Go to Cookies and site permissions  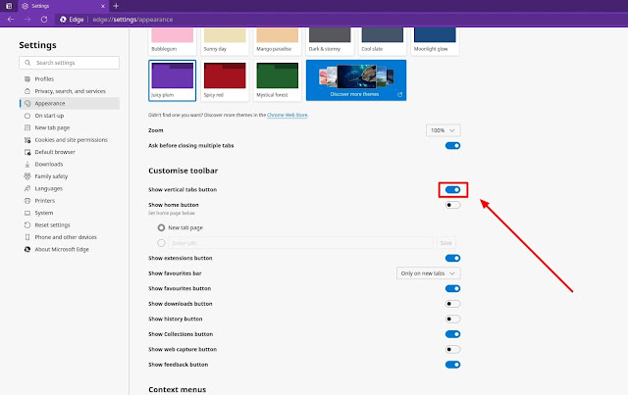coord(69,140)
